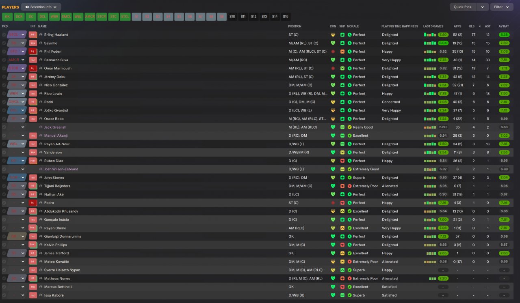Click Matheus Nunes's last games form bars
Viewport: 520px width, 303px height.
click(432, 279)
